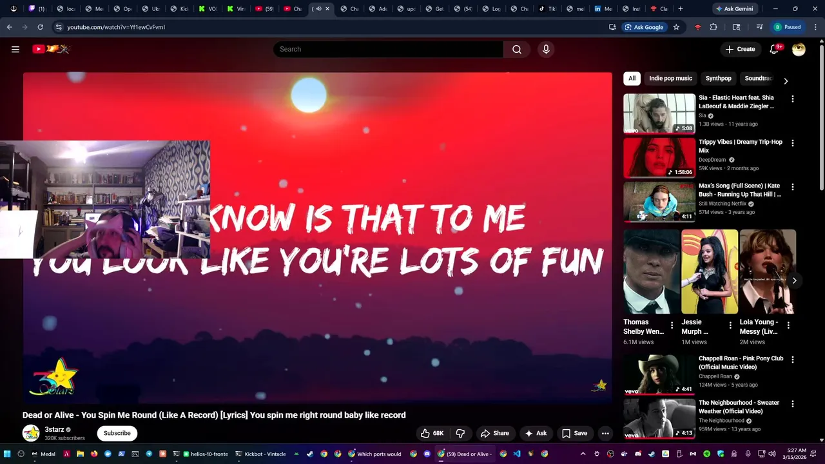Open Thomas Shelby Shorts video
This screenshot has width=825, height=464.
click(x=652, y=271)
